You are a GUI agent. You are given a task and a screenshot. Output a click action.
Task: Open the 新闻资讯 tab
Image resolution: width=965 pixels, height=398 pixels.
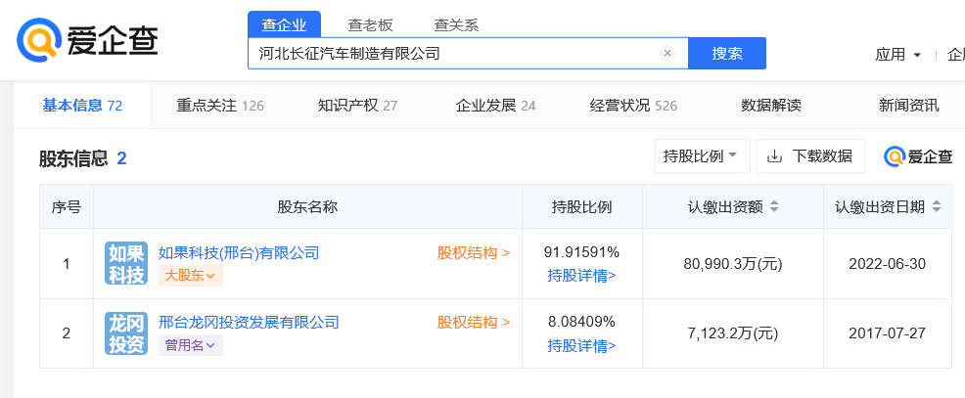point(909,106)
